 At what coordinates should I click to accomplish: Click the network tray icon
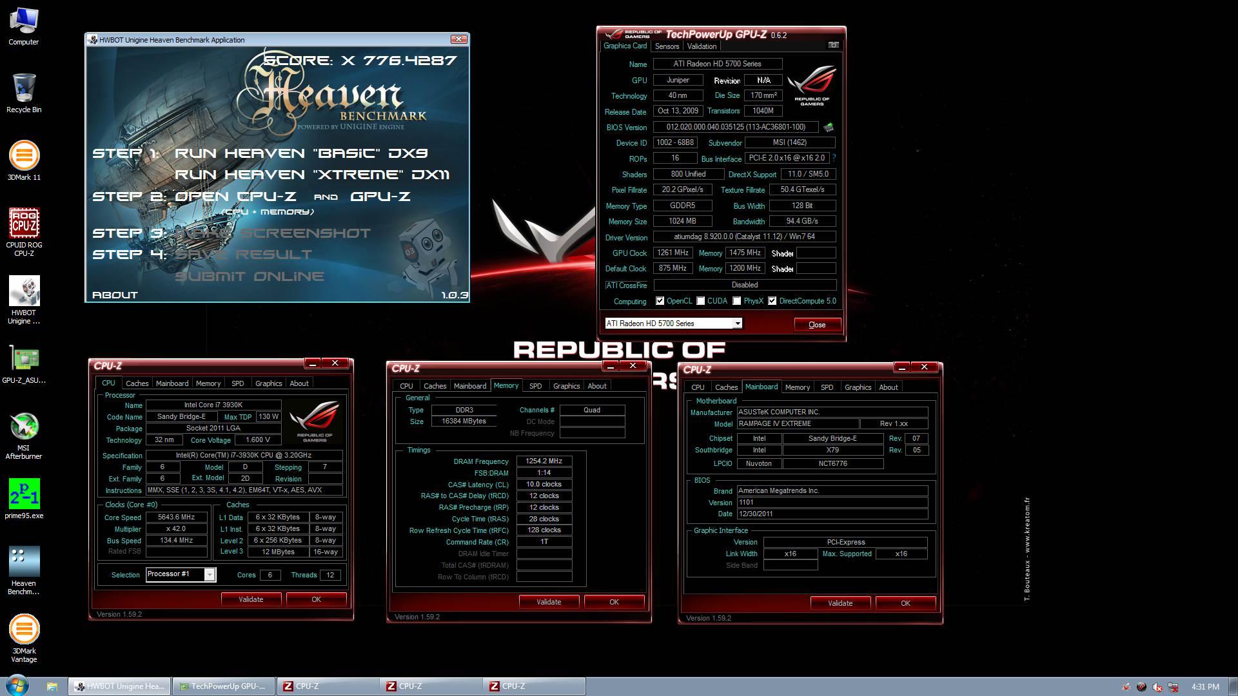[x=1173, y=687]
